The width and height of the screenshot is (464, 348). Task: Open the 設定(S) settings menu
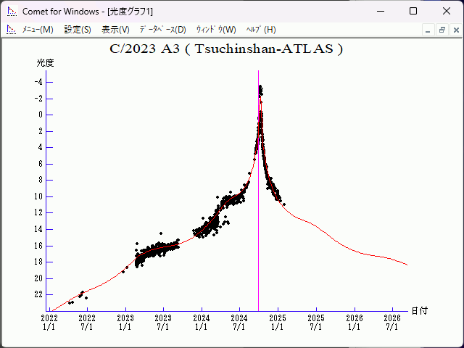pyautogui.click(x=78, y=30)
